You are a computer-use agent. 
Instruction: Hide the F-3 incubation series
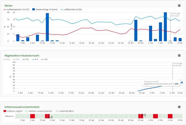point(18,59)
